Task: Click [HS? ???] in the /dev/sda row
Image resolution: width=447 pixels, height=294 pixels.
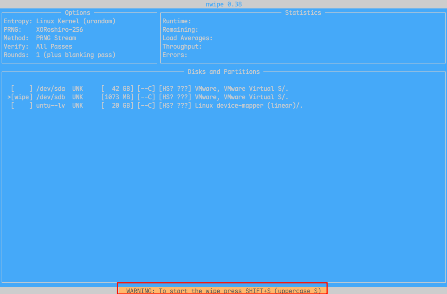Action: (x=175, y=89)
